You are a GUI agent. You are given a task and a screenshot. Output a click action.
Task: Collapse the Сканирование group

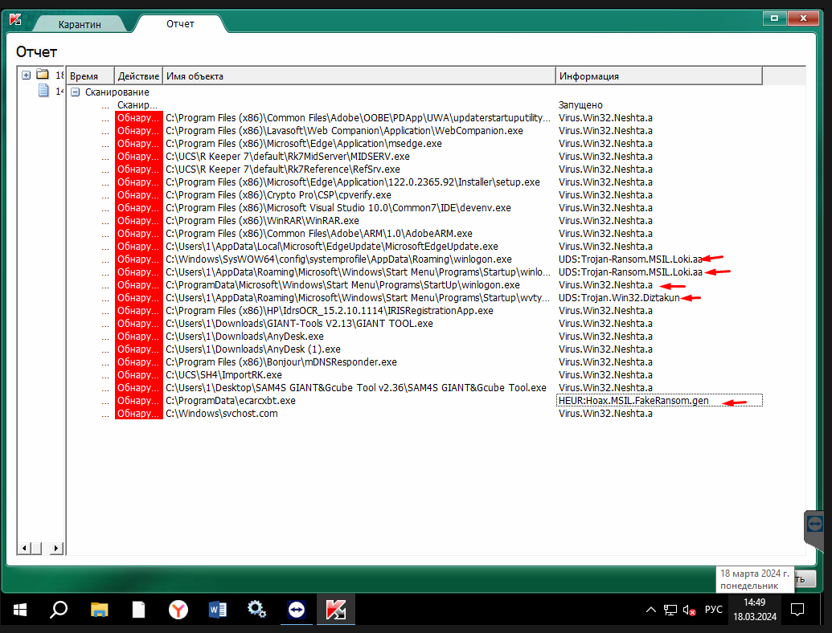pyautogui.click(x=75, y=92)
